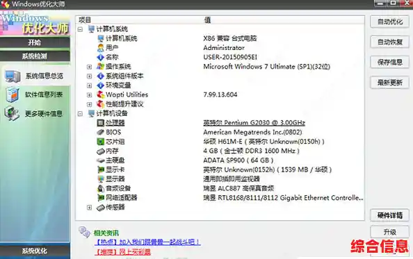Select the ALC887 audio value
The width and height of the screenshot is (413, 259).
pos(238,188)
